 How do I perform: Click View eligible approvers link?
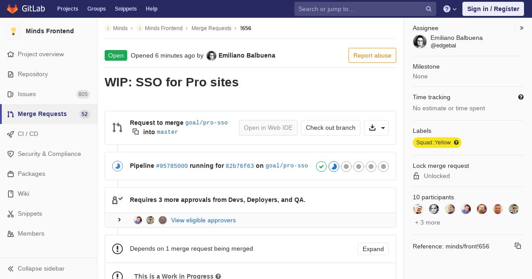click(203, 220)
